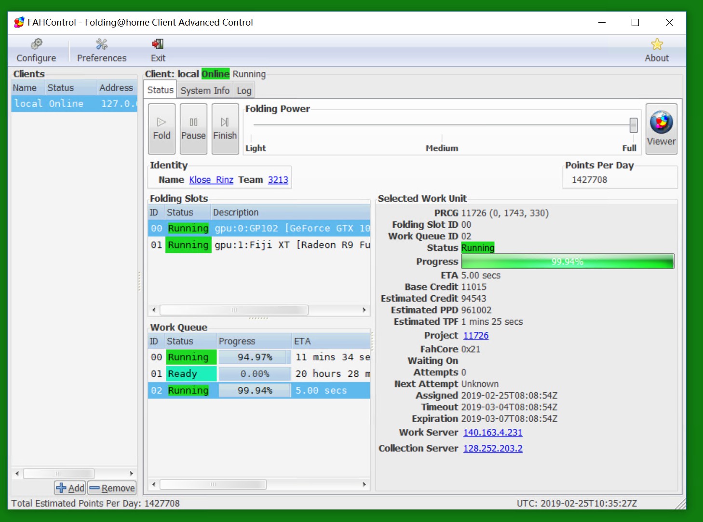This screenshot has width=703, height=522.
Task: Click the Fold play button
Action: pos(162,129)
